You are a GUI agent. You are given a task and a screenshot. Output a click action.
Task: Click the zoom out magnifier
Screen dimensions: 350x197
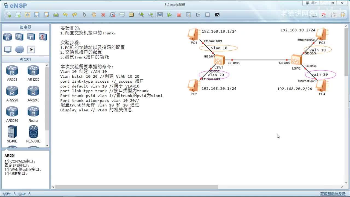coord(151,15)
